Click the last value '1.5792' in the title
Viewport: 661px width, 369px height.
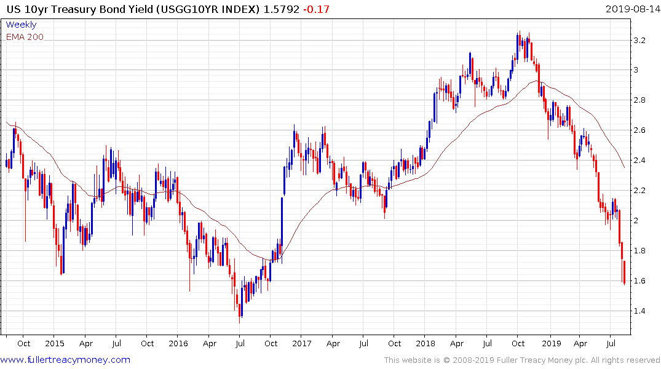point(281,9)
